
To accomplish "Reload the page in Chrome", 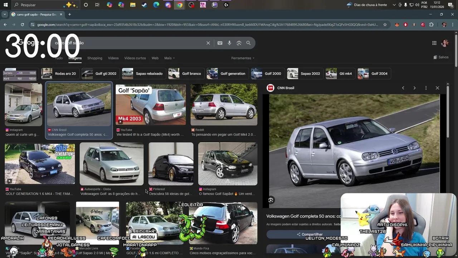I will 22,25.
